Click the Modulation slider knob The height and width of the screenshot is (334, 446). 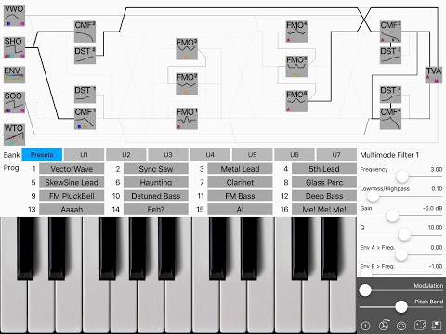[365, 290]
